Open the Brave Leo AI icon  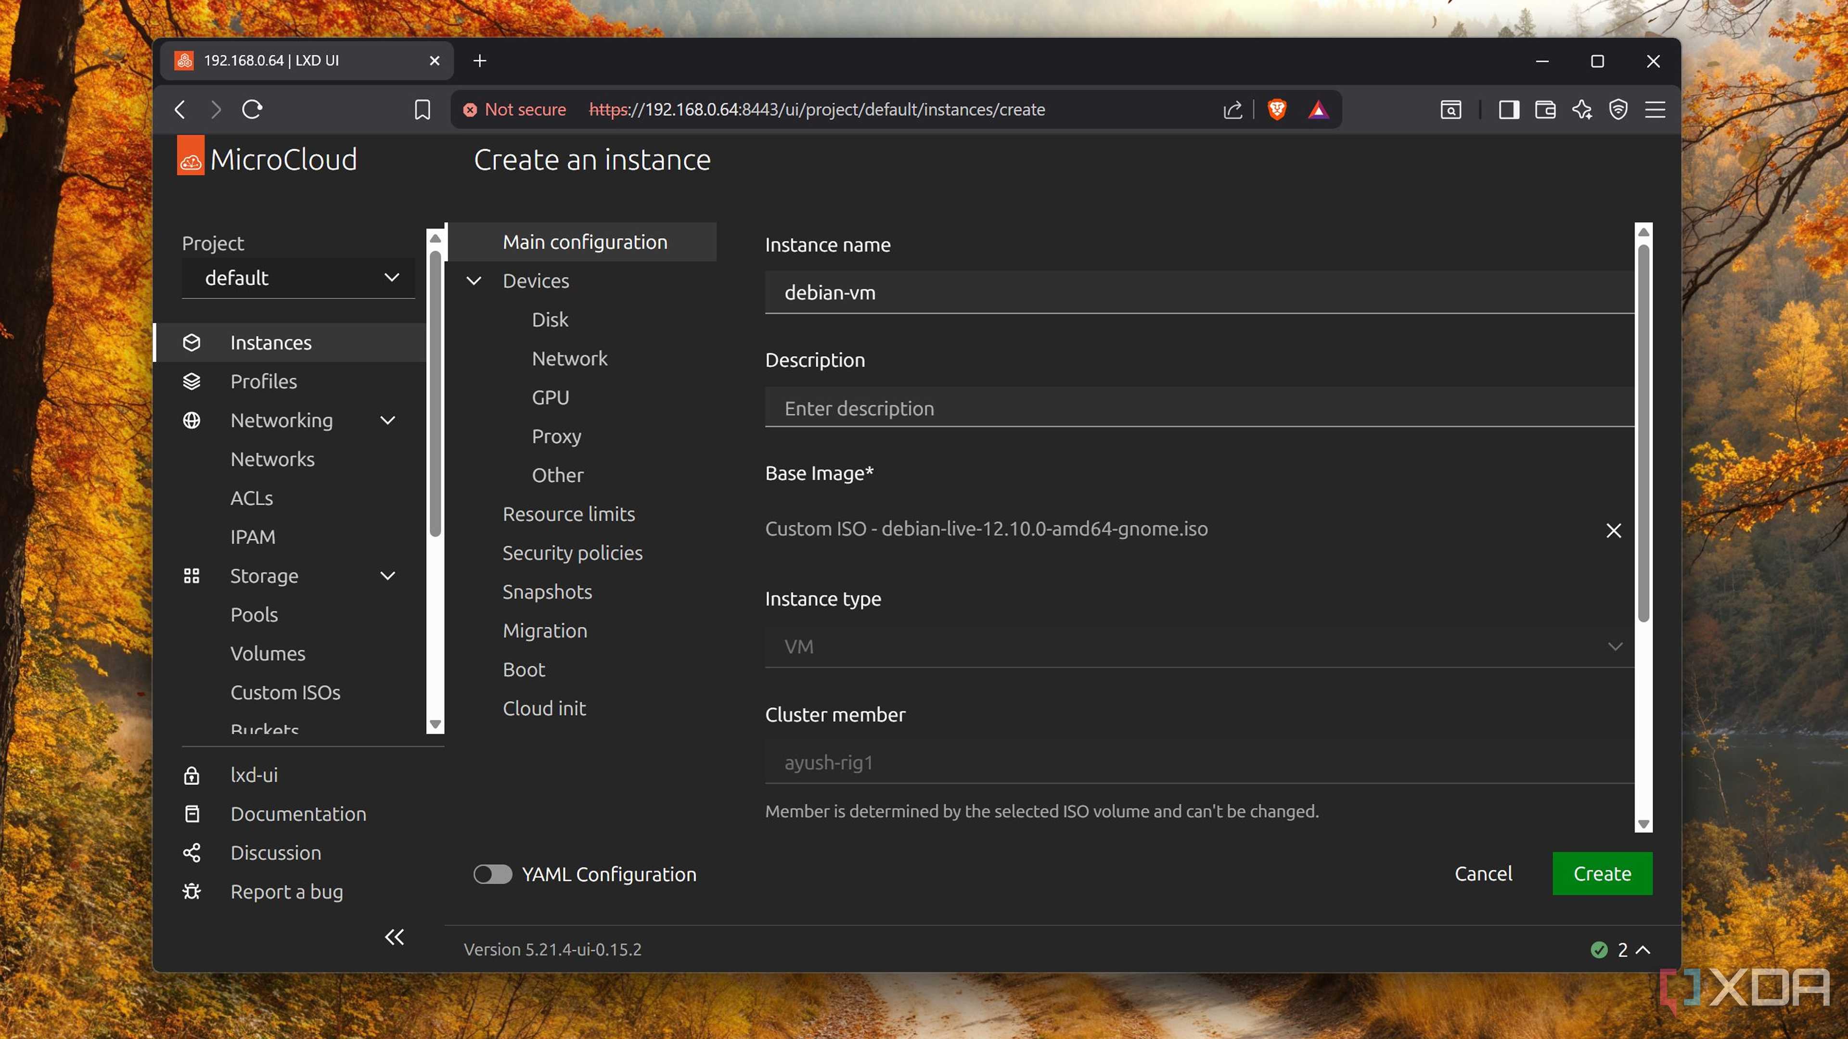(1582, 110)
